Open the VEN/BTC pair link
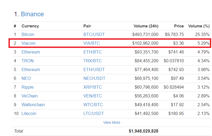 click(92, 96)
